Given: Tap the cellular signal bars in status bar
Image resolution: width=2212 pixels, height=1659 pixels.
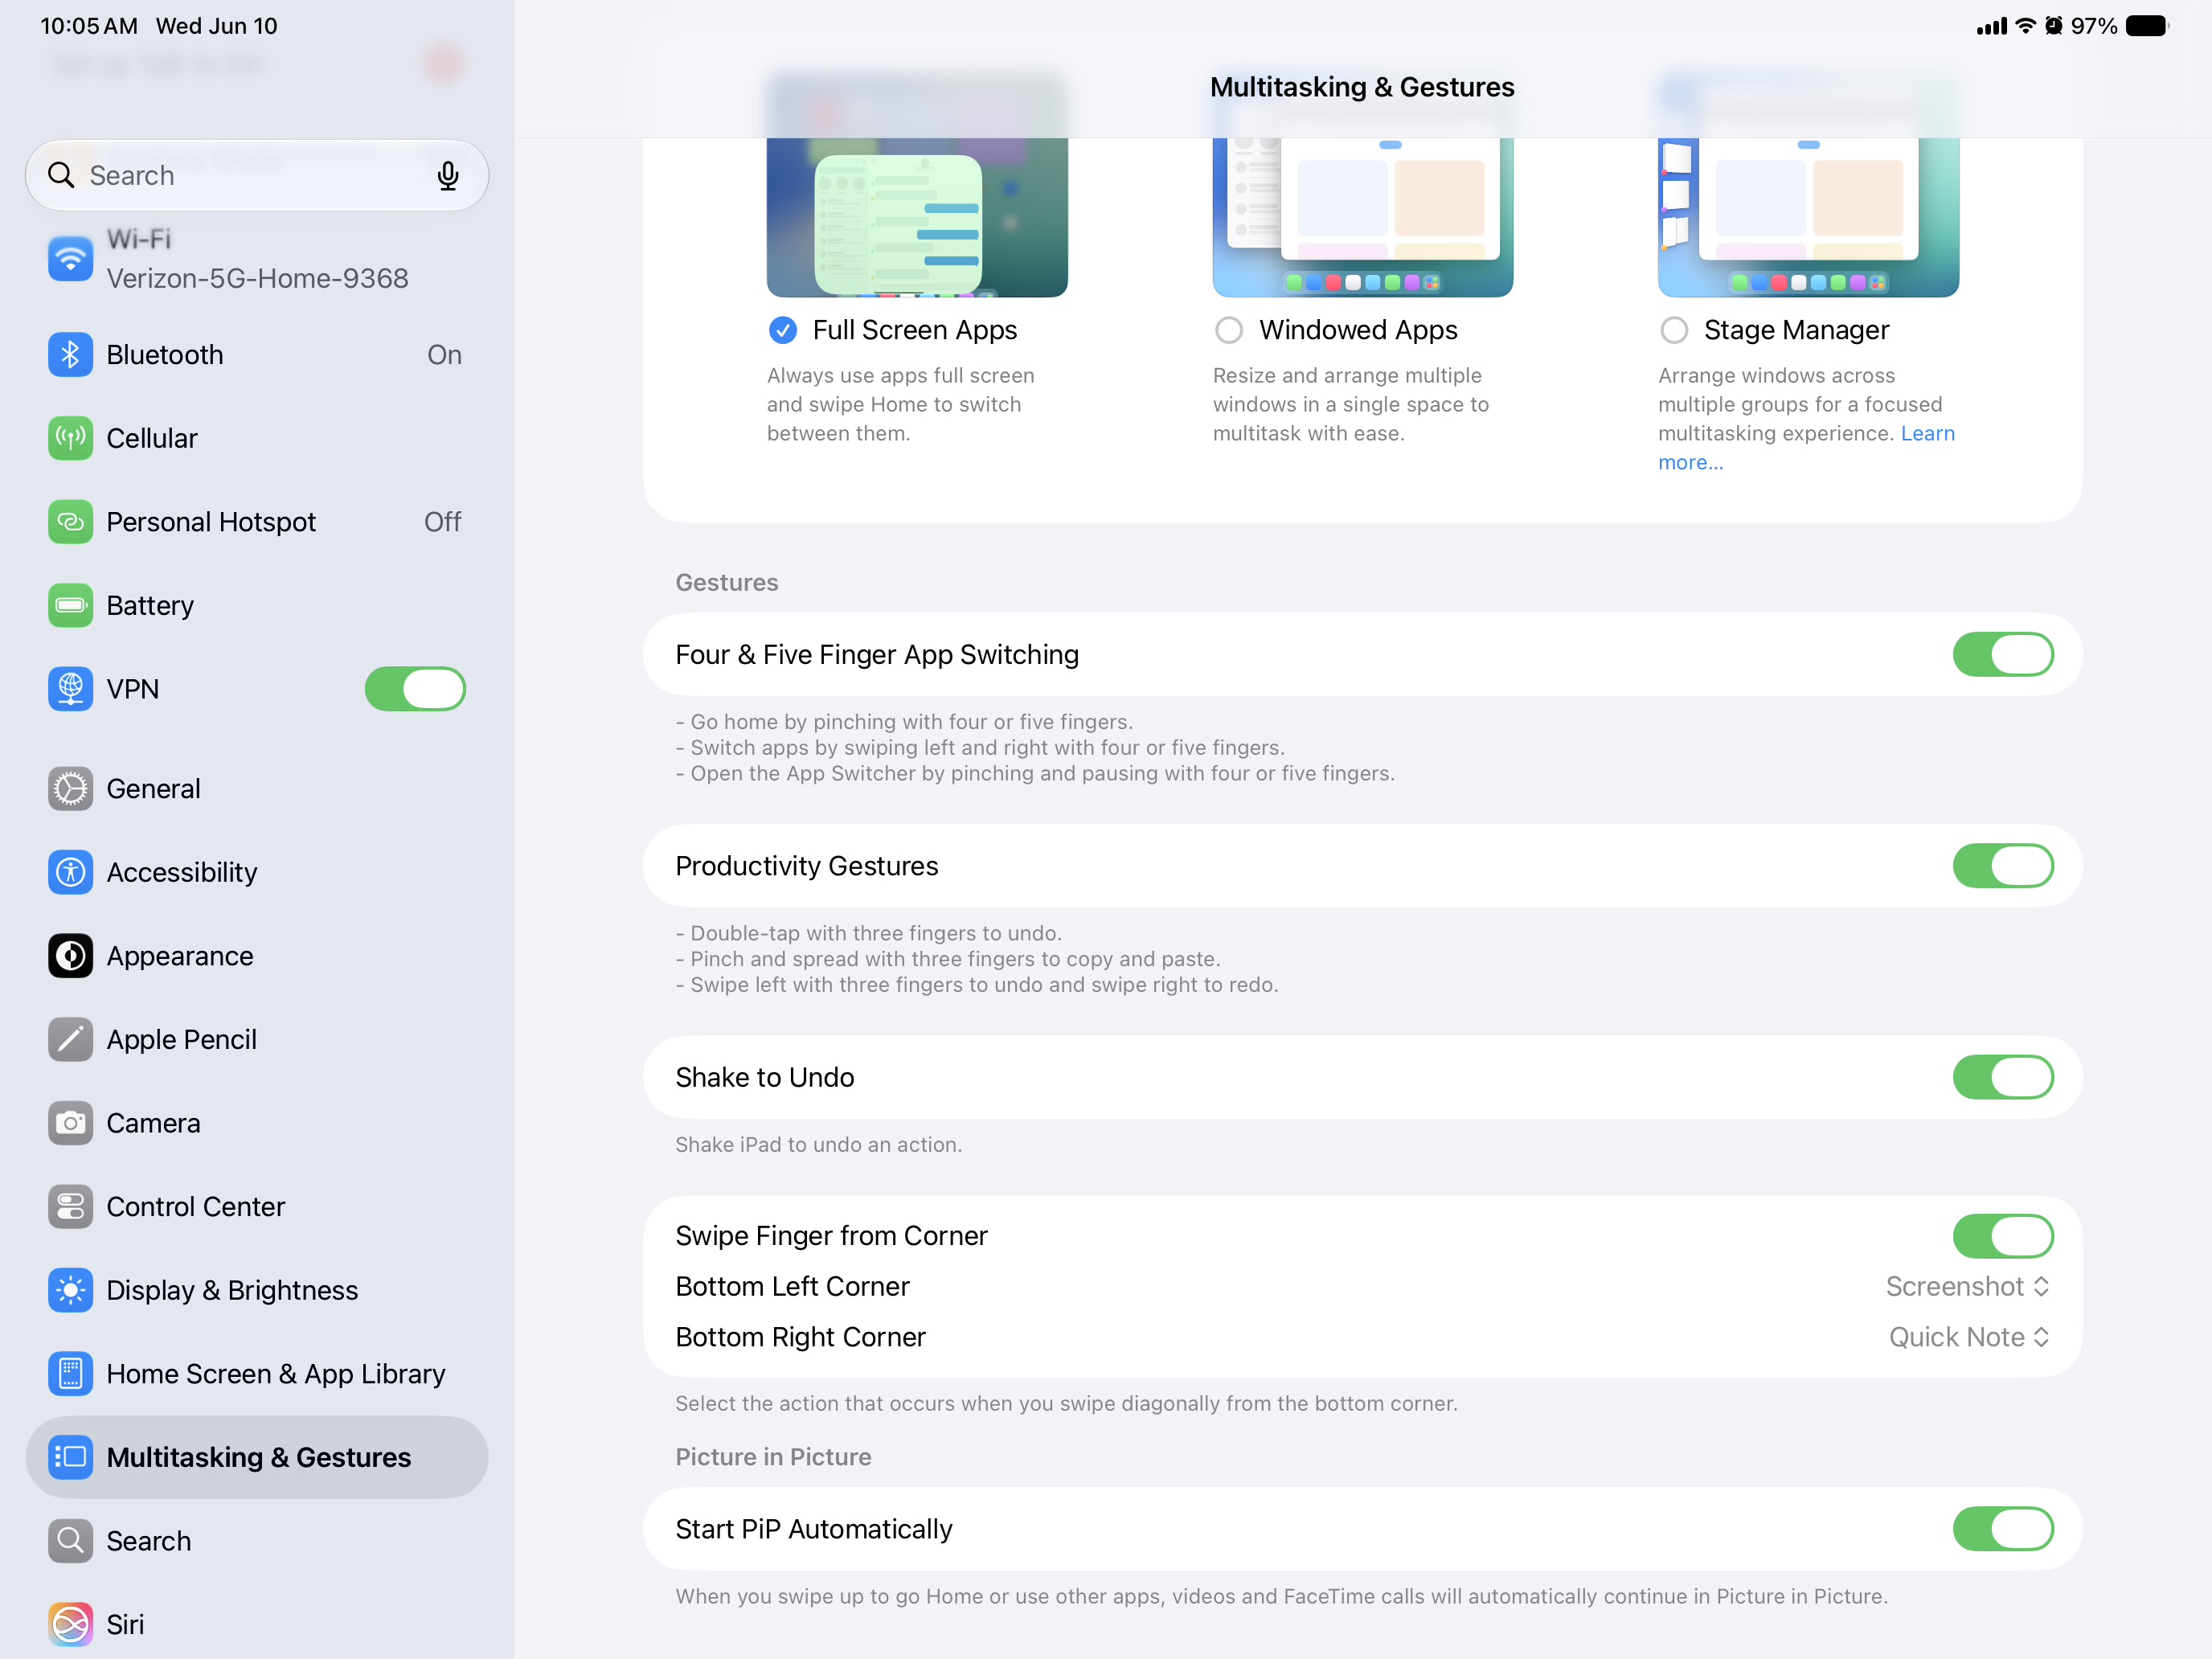Looking at the screenshot, I should [x=1992, y=27].
